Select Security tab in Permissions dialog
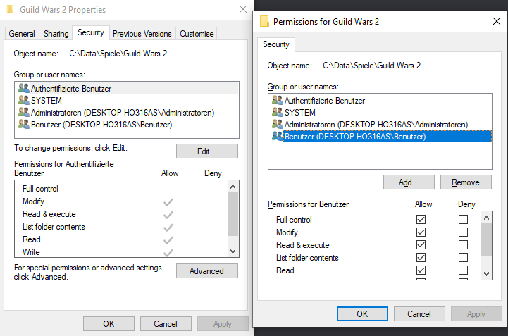 (x=276, y=44)
